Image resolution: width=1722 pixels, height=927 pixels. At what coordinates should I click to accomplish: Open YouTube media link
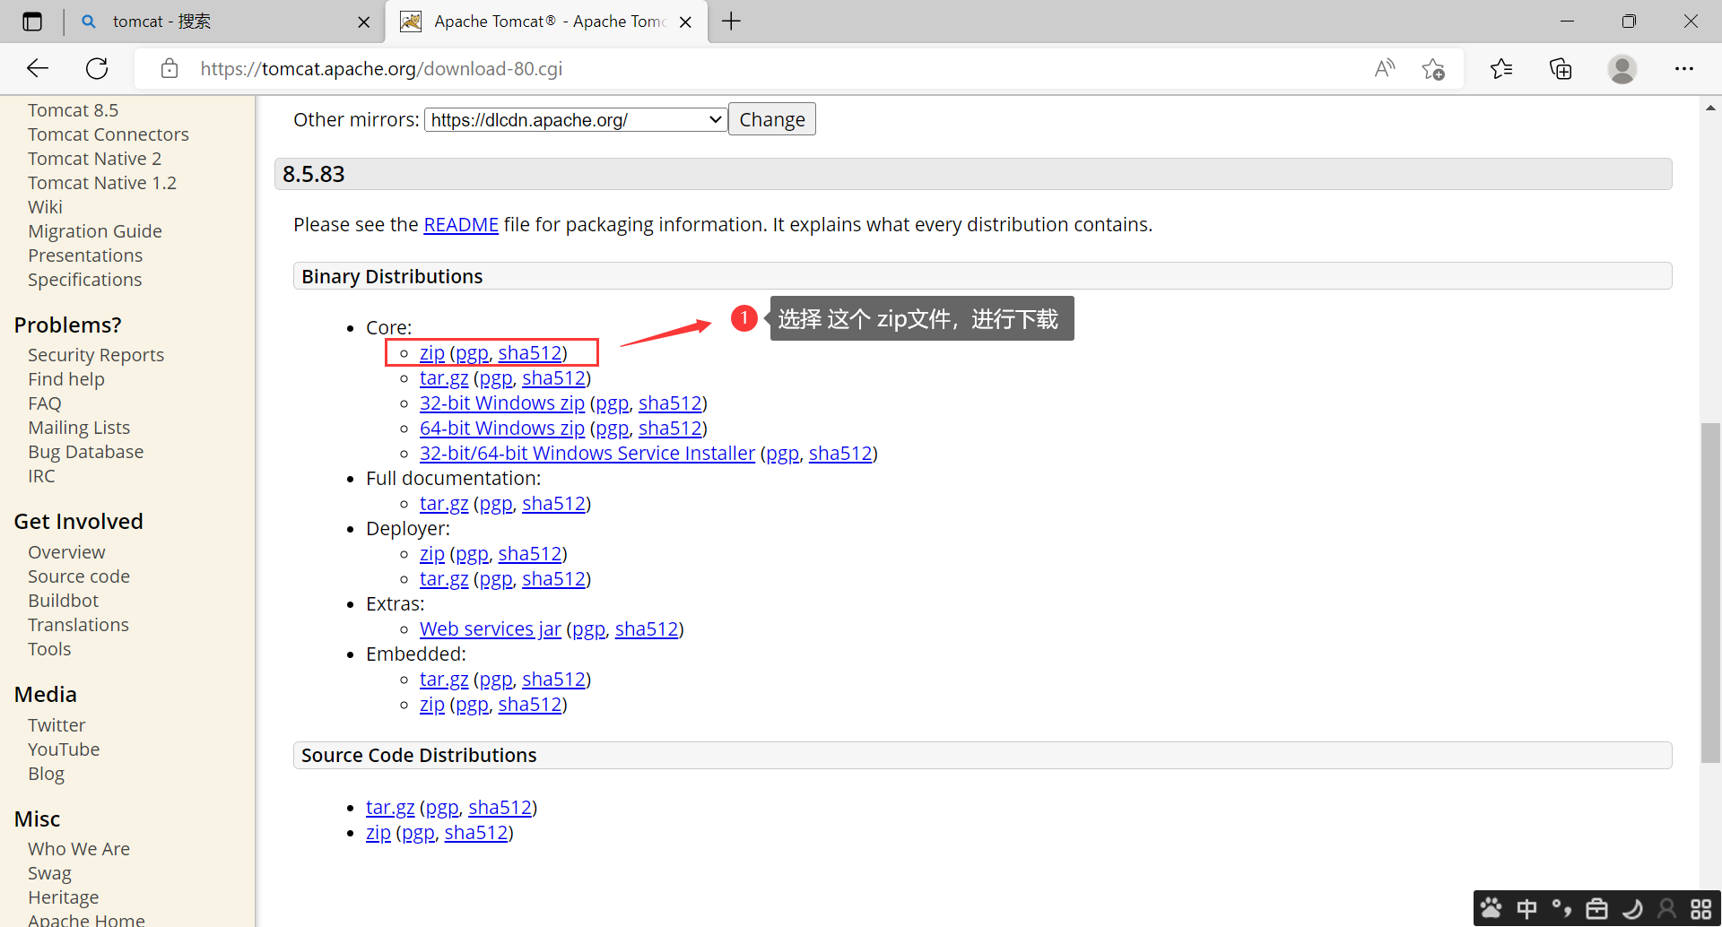[x=64, y=749]
